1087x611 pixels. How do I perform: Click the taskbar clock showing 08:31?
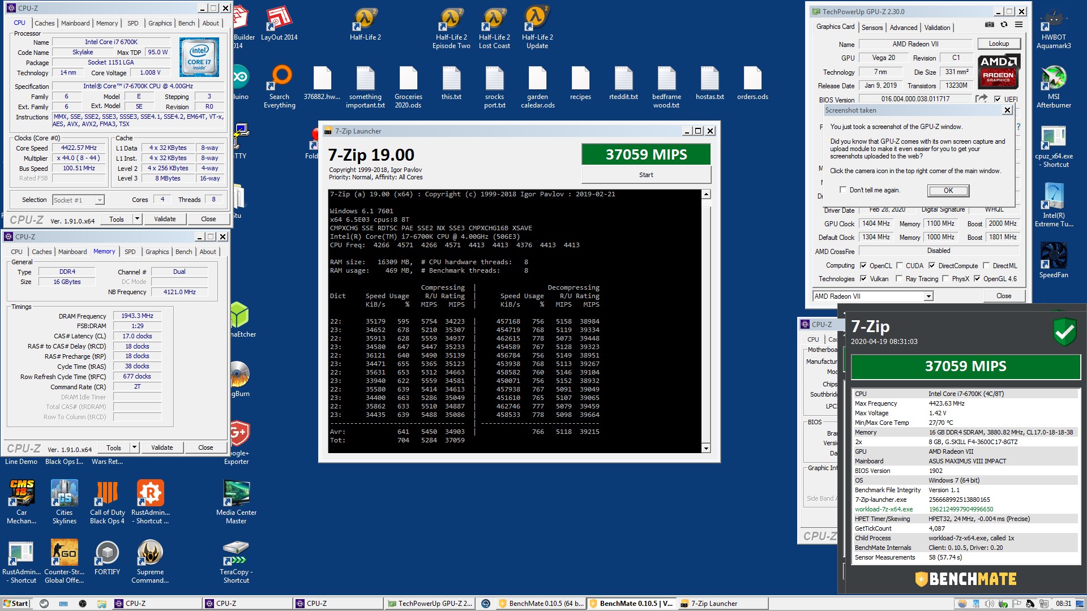point(1063,604)
